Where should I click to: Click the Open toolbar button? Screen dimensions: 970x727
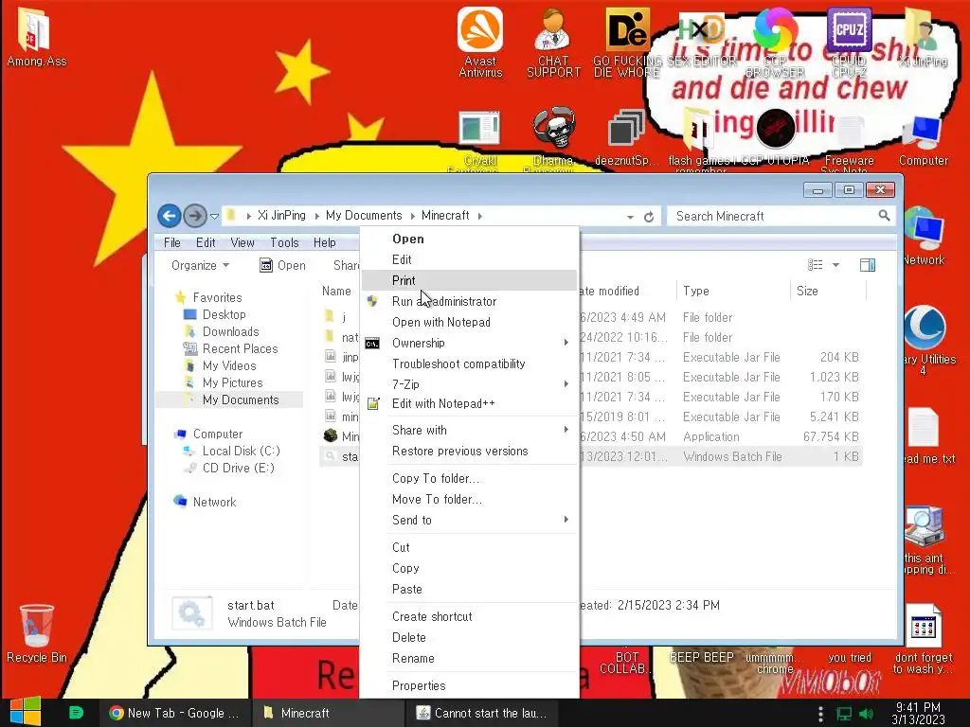click(282, 265)
